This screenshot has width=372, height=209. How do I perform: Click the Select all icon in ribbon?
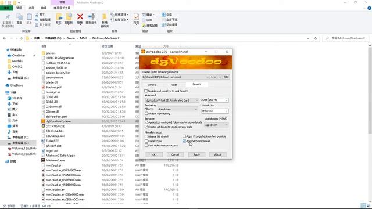point(163,15)
